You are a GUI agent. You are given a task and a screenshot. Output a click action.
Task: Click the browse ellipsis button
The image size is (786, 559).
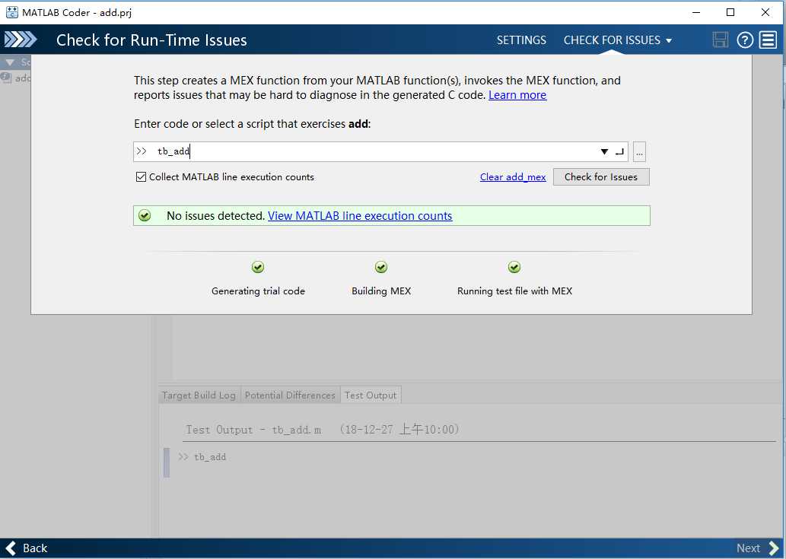pyautogui.click(x=639, y=152)
